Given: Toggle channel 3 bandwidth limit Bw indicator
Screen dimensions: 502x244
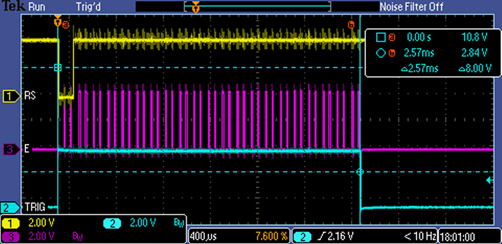Looking at the screenshot, I should (x=76, y=237).
